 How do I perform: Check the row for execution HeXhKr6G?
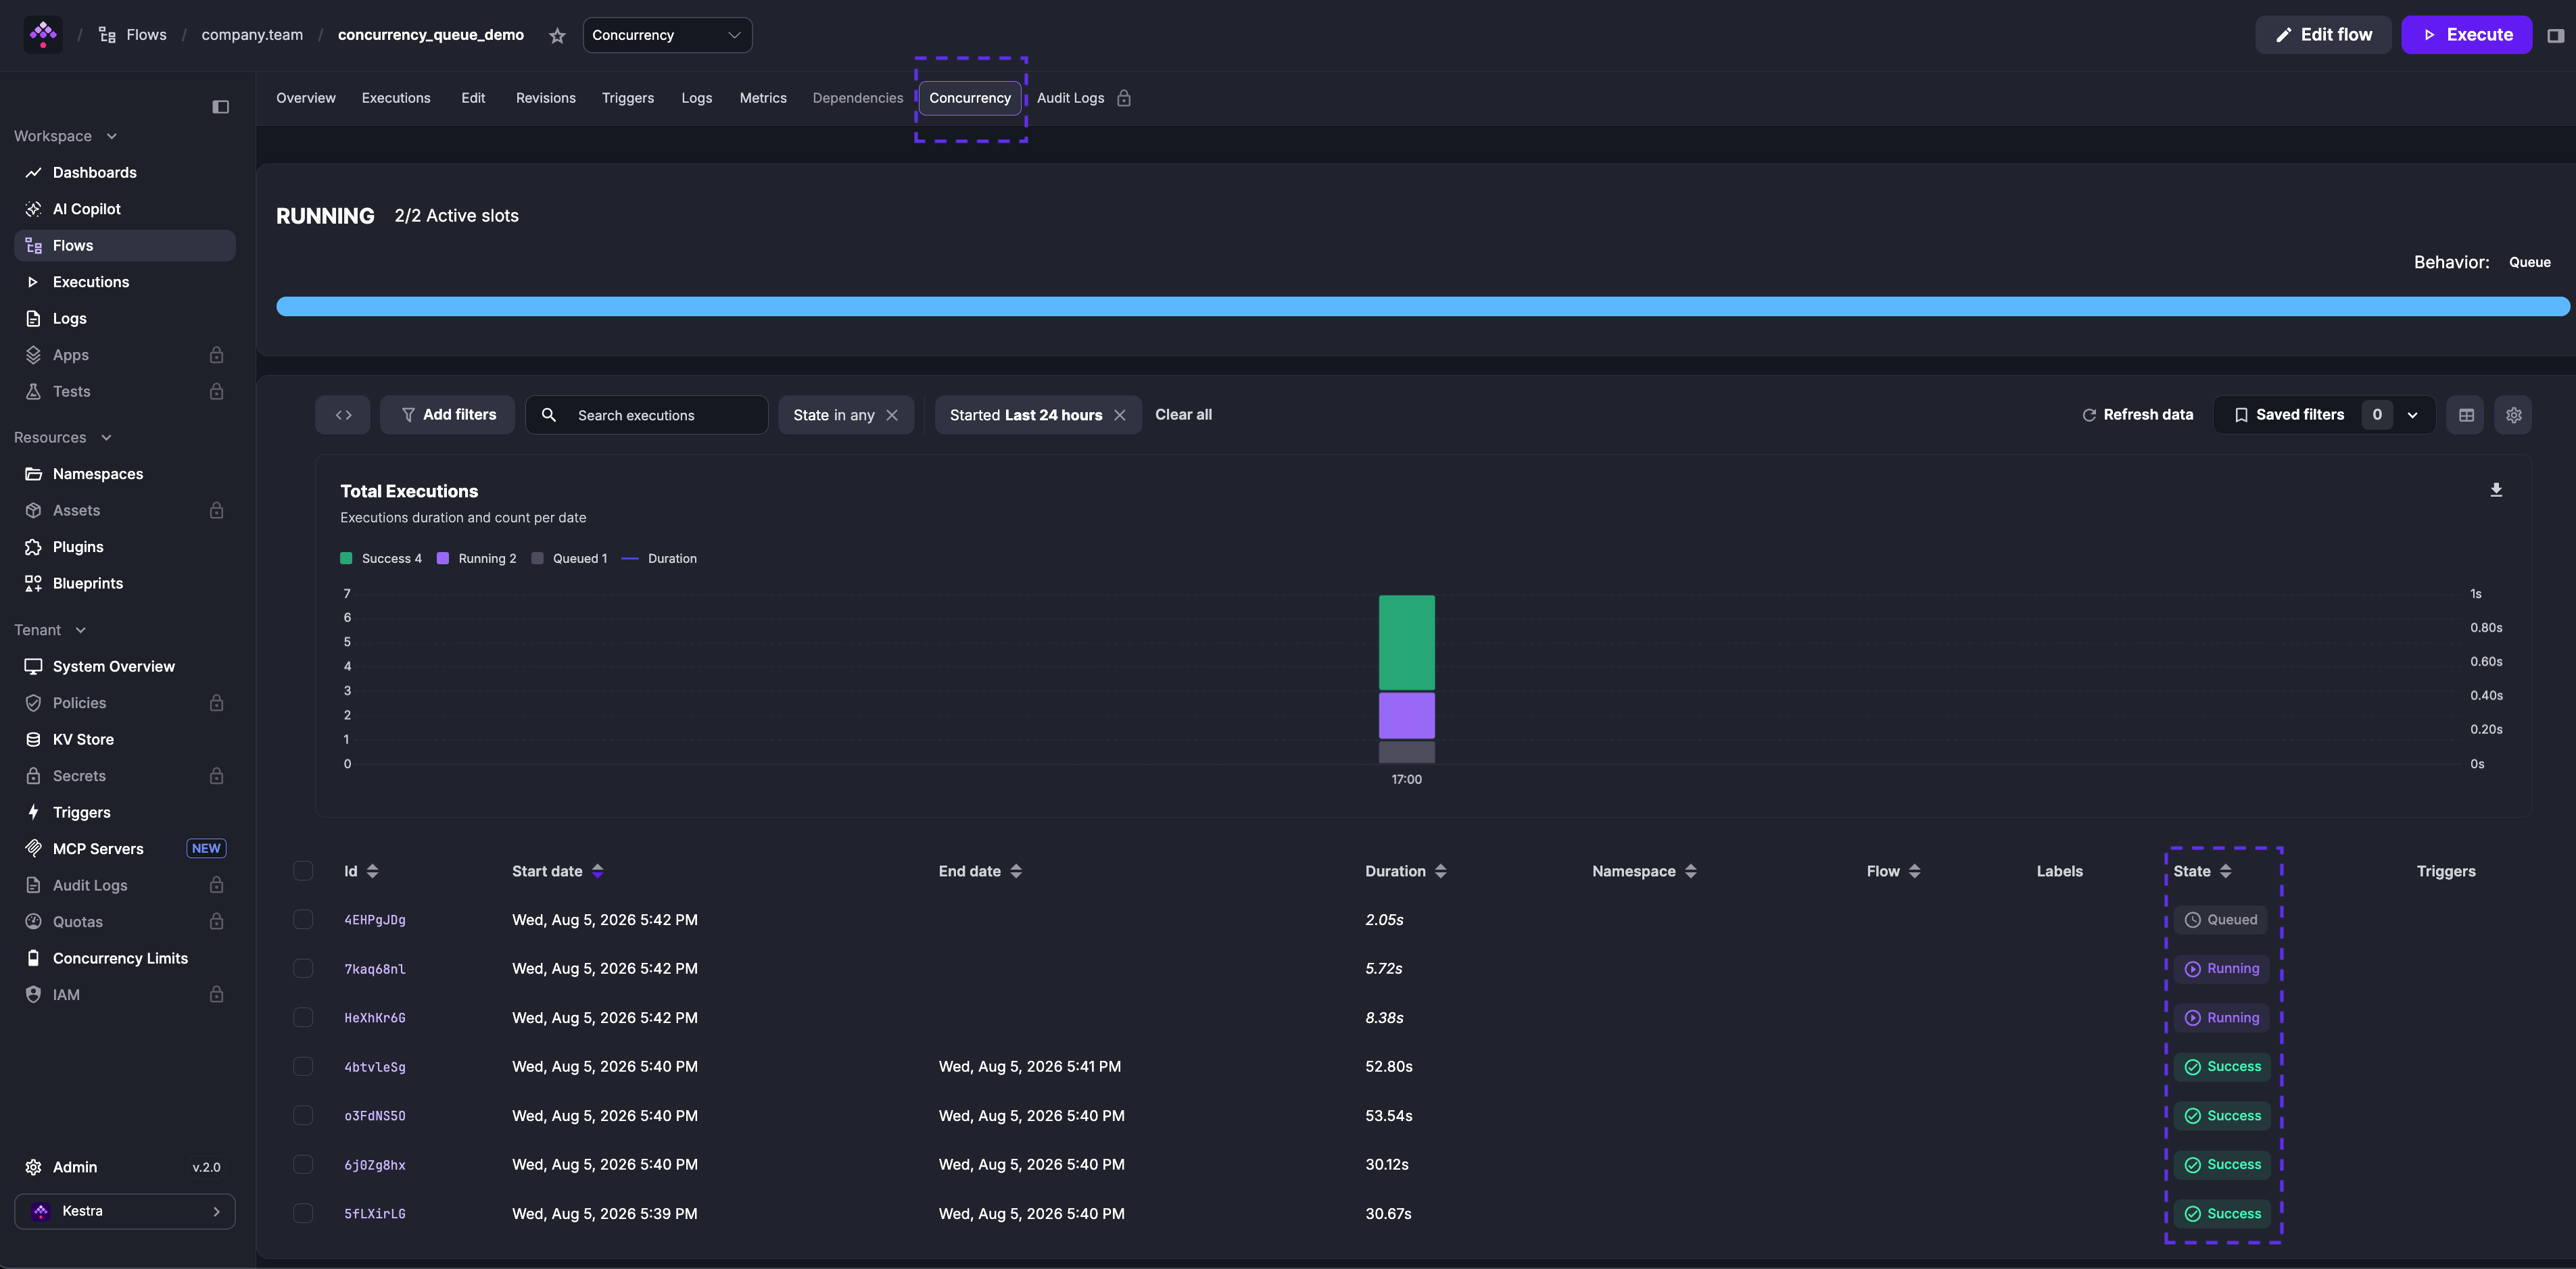(303, 1017)
